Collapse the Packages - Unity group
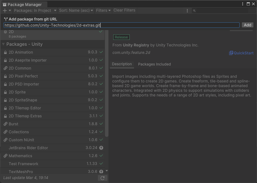The image size is (257, 183). tap(3, 44)
